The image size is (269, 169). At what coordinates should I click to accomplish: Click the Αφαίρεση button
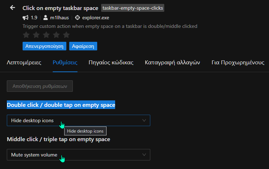tap(83, 46)
